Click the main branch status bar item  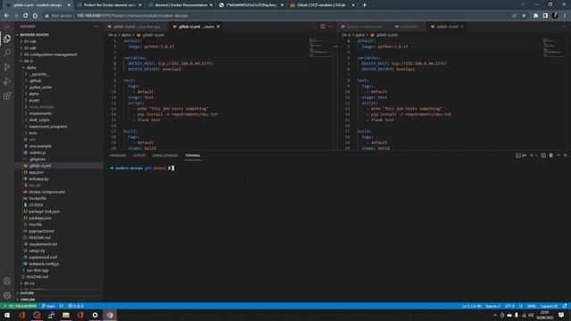click(x=48, y=306)
